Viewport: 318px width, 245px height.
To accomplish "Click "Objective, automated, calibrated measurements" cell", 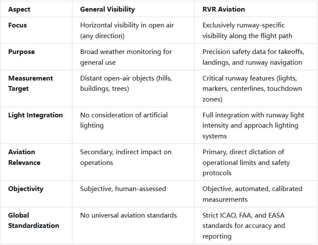I will (x=252, y=194).
